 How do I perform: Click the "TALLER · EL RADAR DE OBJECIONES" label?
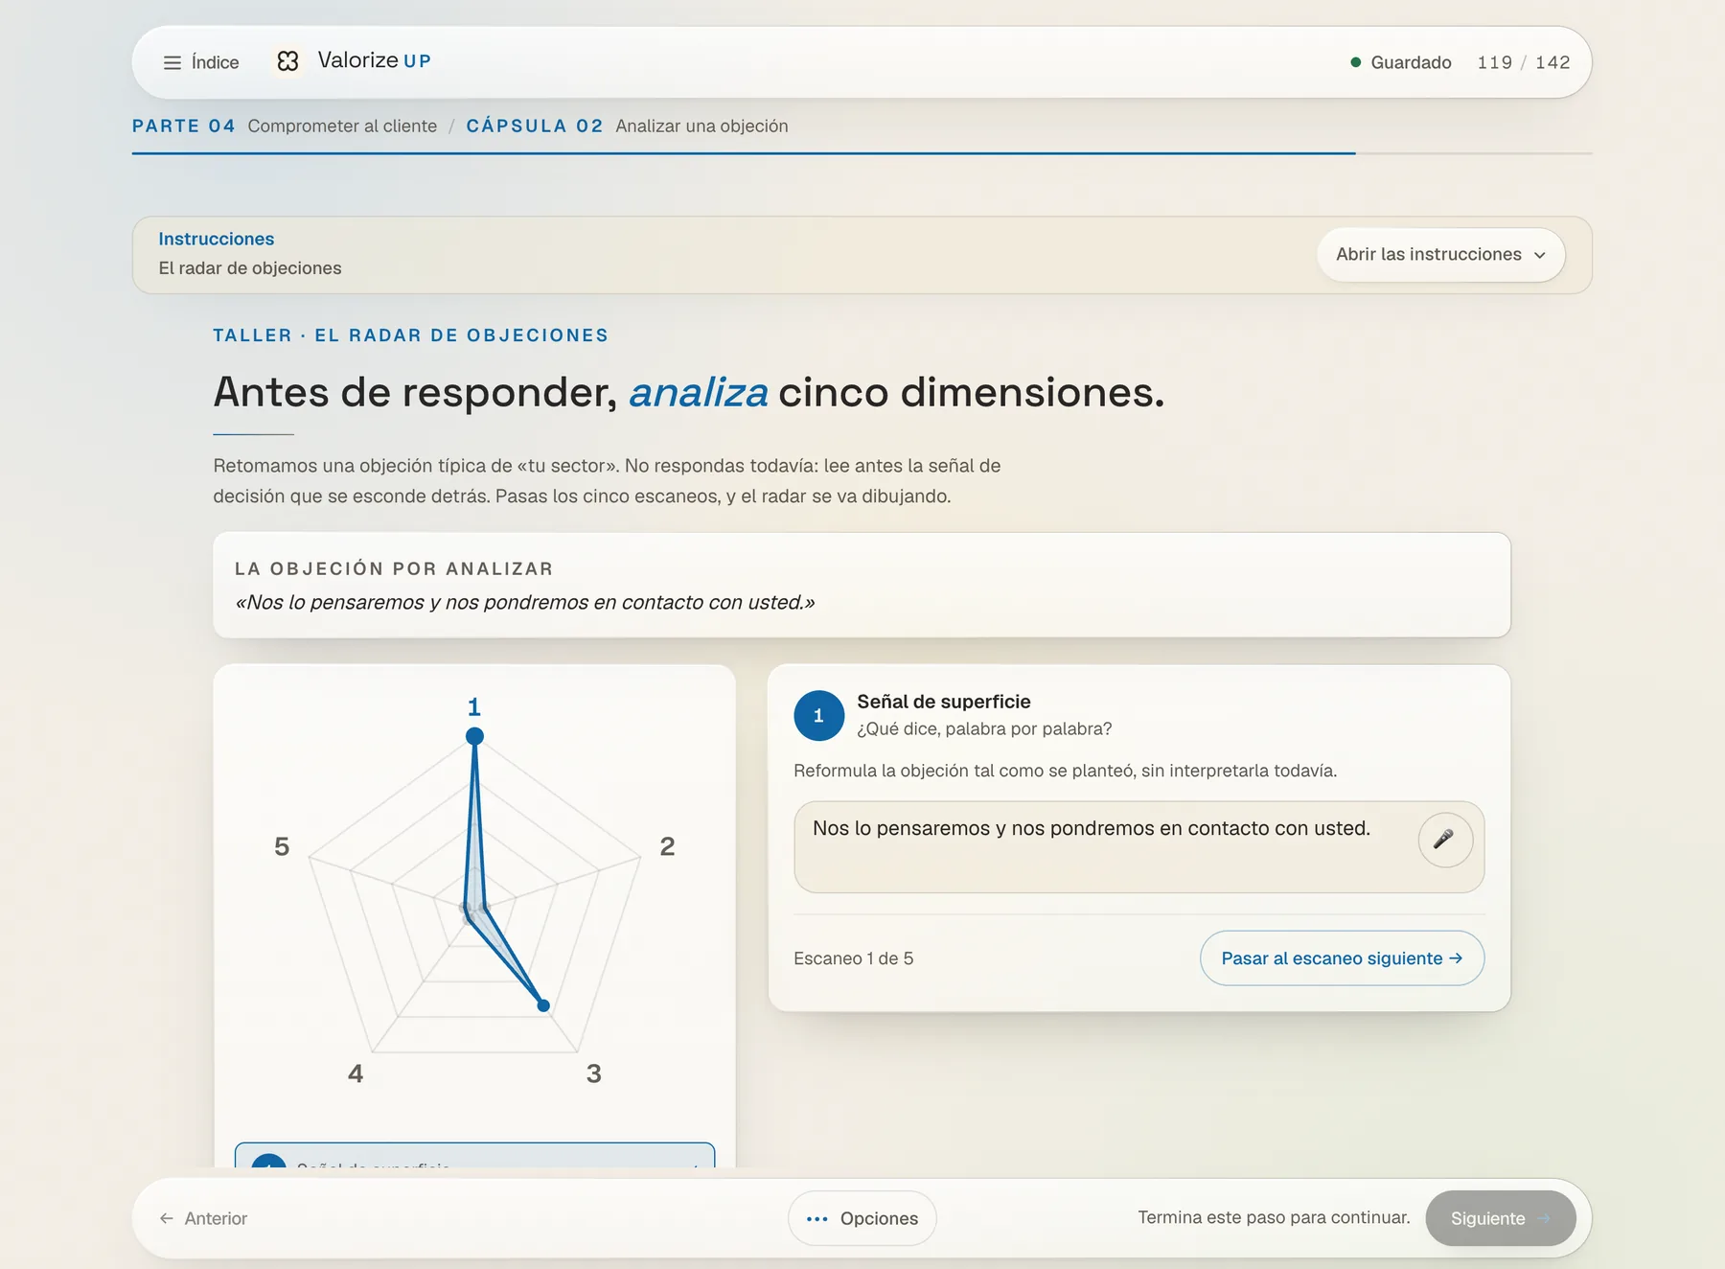(410, 335)
